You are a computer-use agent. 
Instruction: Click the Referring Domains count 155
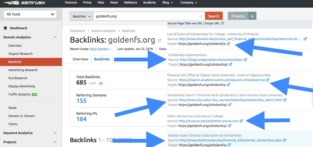(x=82, y=101)
